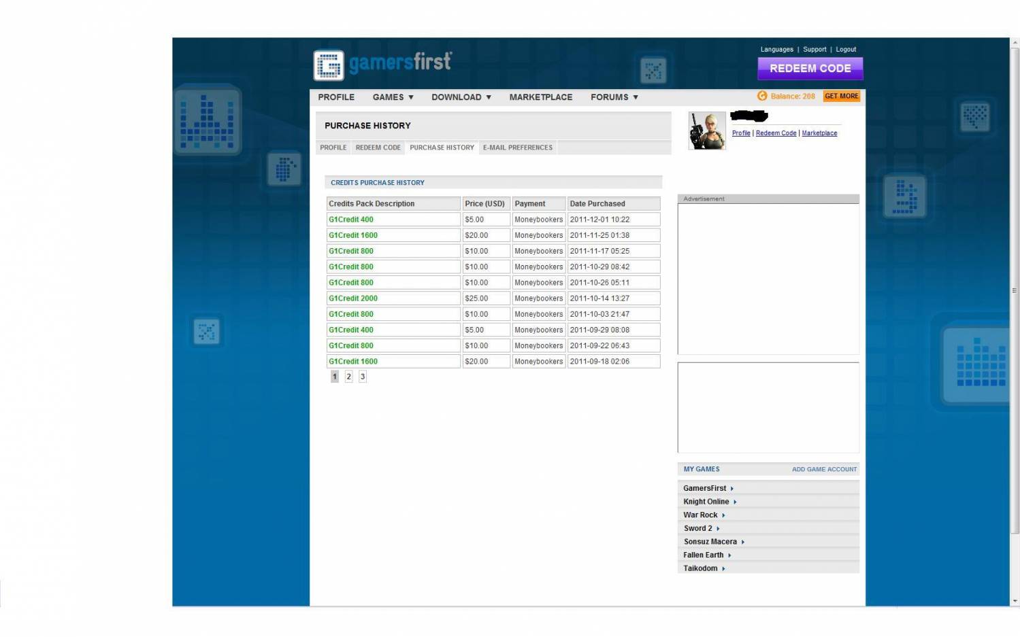This screenshot has height=637, width=1020.
Task: Click the Logout link at top
Action: click(x=846, y=50)
